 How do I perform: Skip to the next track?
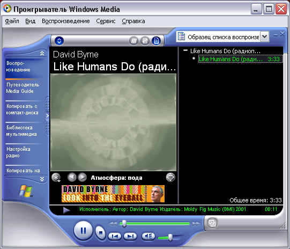pyautogui.click(x=130, y=236)
